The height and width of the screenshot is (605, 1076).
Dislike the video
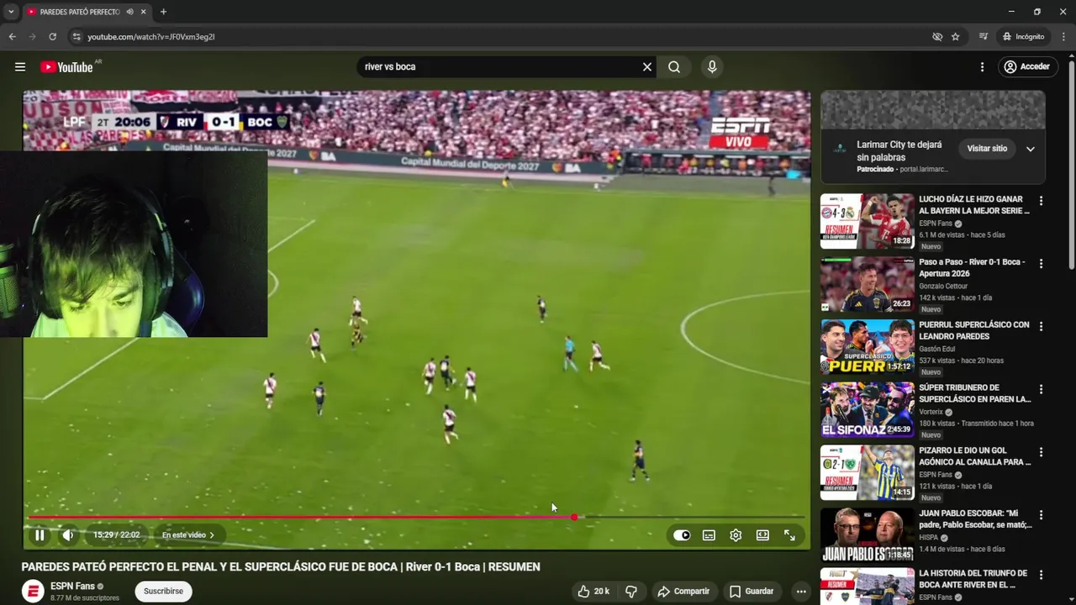(631, 592)
